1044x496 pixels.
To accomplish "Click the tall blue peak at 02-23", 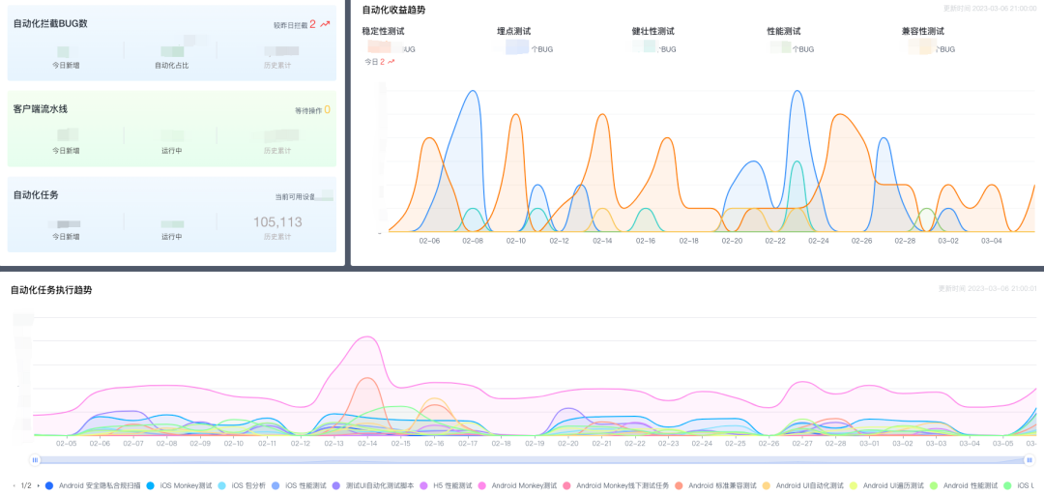I will click(797, 91).
